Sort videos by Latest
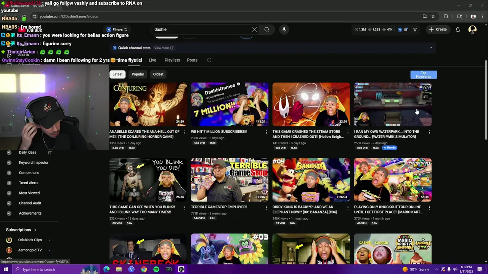This screenshot has height=274, width=488. 117,74
